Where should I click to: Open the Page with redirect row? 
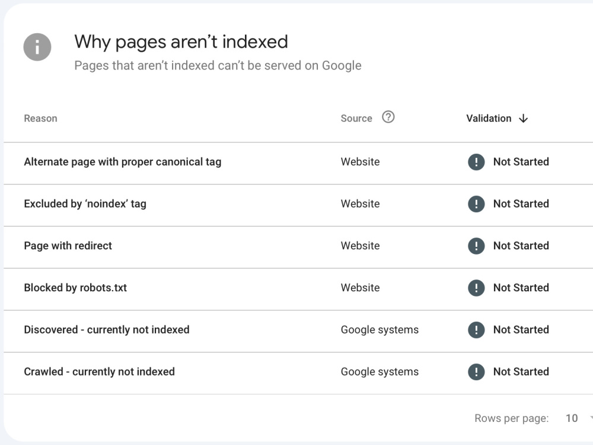click(298, 246)
